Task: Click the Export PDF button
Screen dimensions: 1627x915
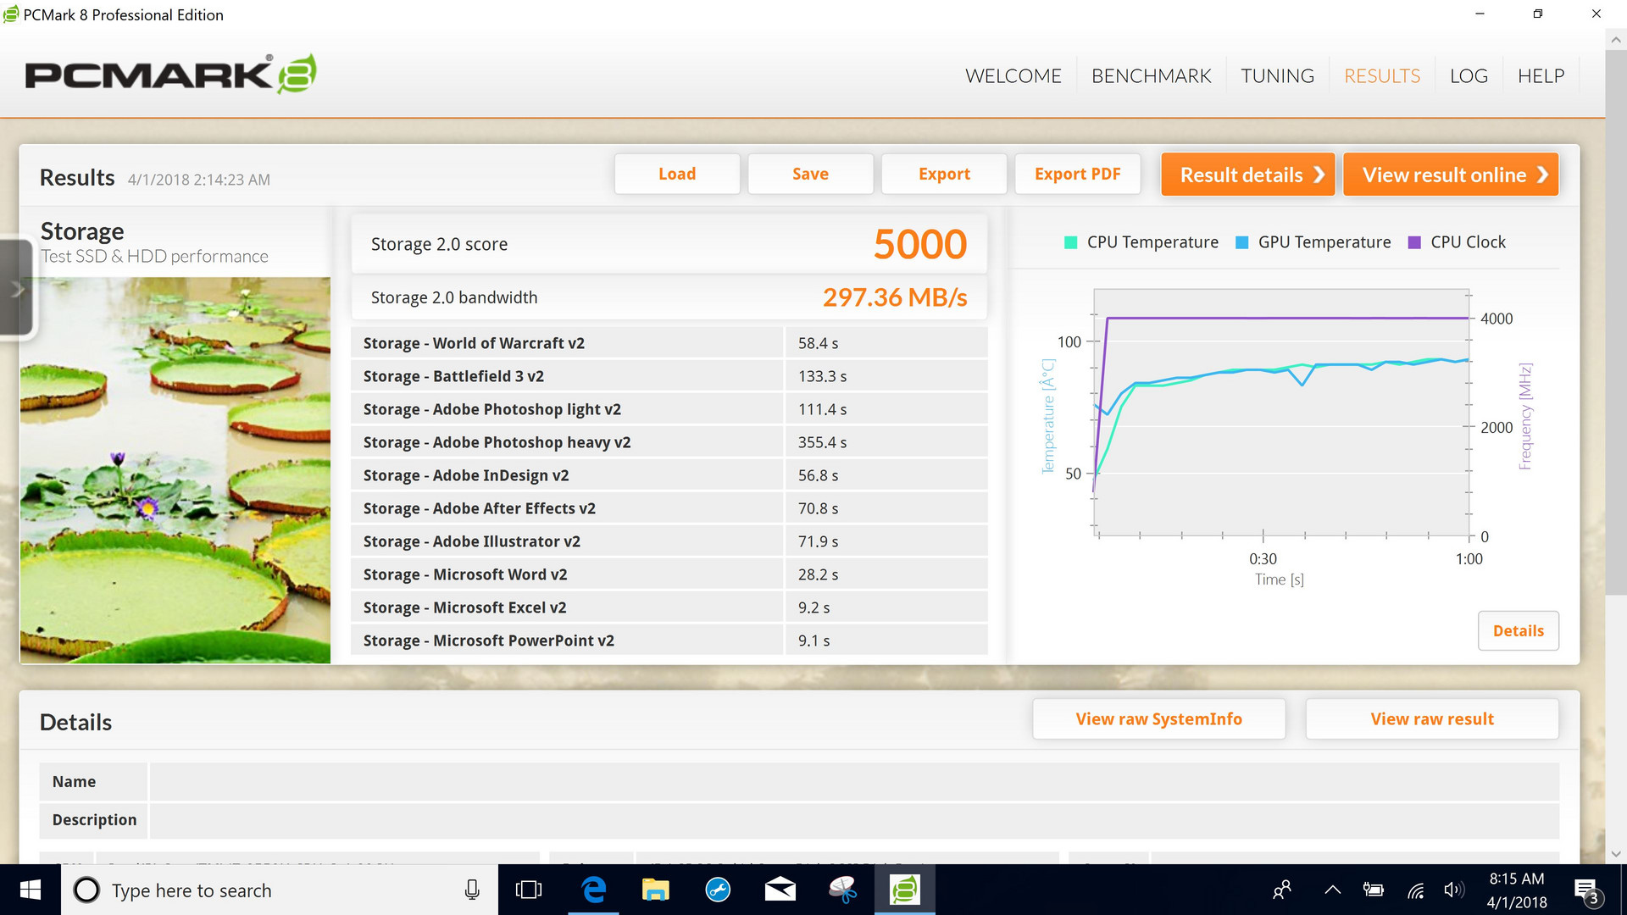Action: pyautogui.click(x=1077, y=174)
